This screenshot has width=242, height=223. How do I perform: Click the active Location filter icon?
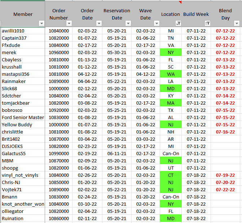tap(178, 23)
